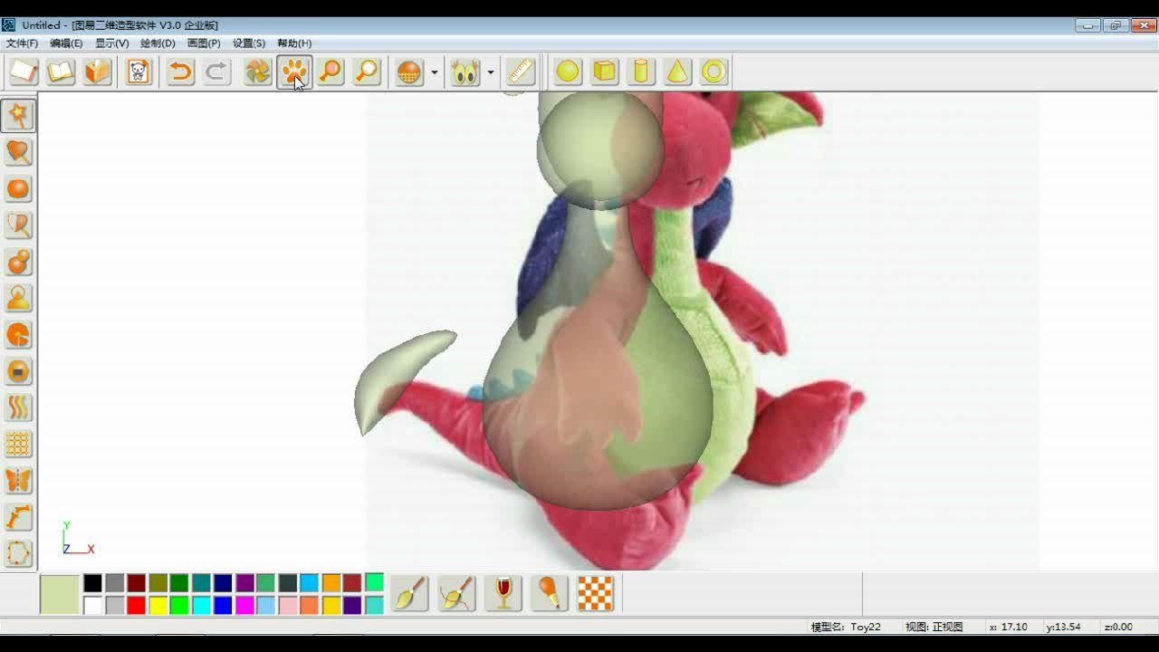Select the brush with curve tool

point(456,594)
